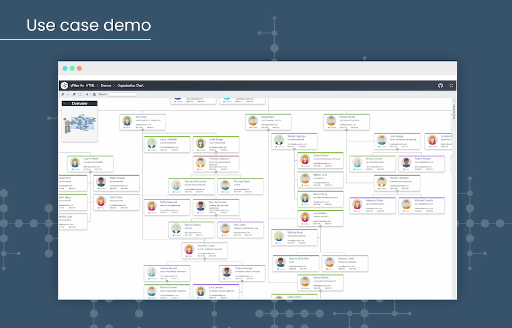Viewport: 512px width, 328px height.
Task: Toggle Timothy Jackson's subordinates
Action: click(216, 173)
